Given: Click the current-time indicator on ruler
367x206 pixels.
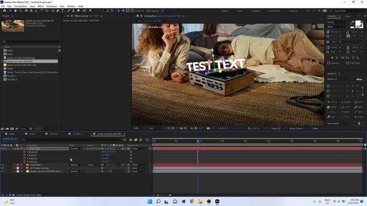Looking at the screenshot, I should click(198, 141).
